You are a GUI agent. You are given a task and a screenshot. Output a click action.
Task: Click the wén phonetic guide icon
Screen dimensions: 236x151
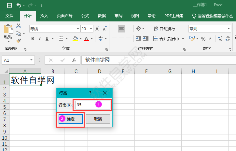point(100,39)
